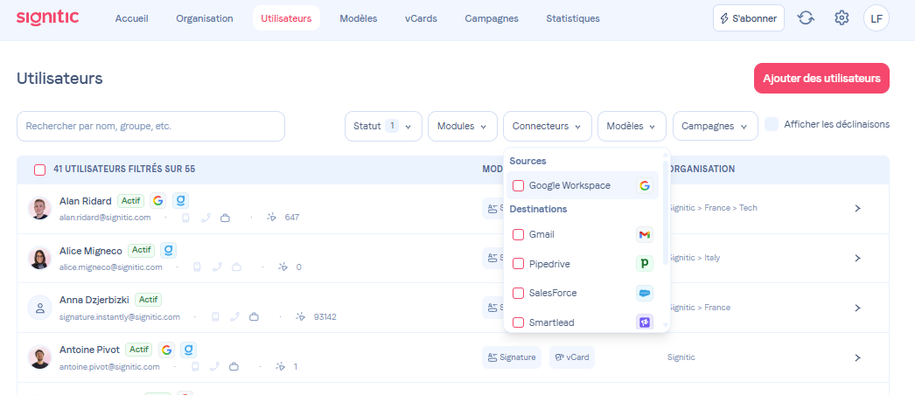Click 'Signitic > Italy' organisation text
The width and height of the screenshot is (915, 395).
(694, 258)
